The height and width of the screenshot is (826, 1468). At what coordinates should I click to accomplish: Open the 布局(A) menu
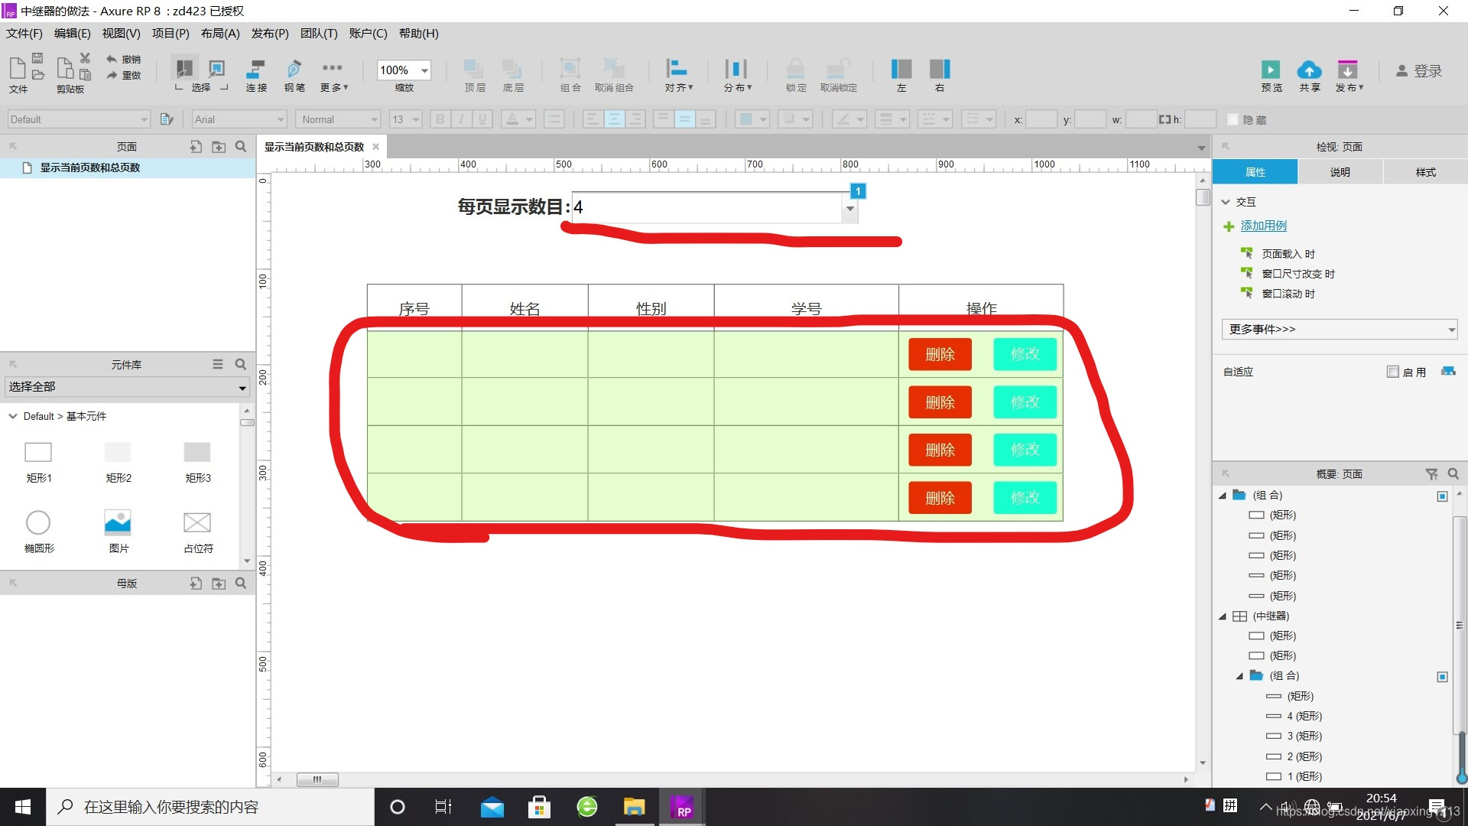coord(220,34)
